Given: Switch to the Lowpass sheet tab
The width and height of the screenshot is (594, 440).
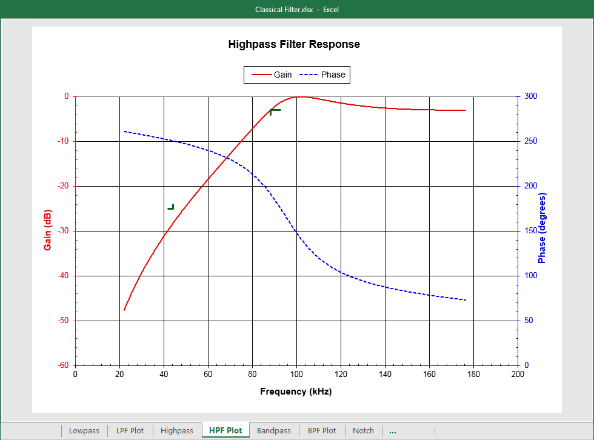Looking at the screenshot, I should click(x=84, y=431).
